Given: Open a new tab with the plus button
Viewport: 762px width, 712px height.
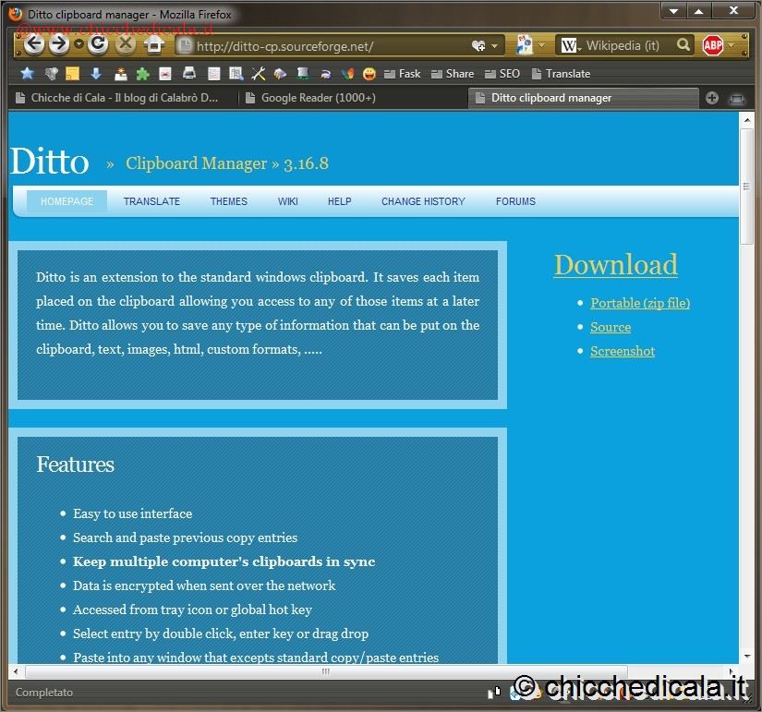Looking at the screenshot, I should tap(712, 98).
